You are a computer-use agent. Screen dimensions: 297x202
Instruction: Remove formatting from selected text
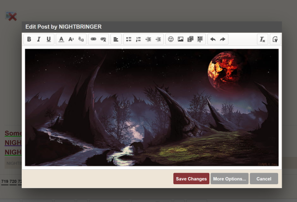pos(262,39)
